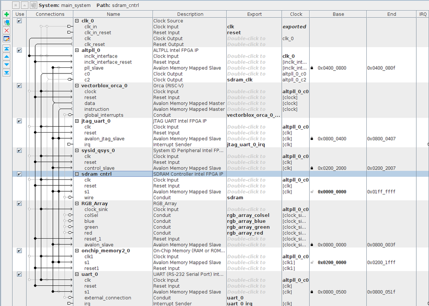429x306 pixels.
Task: Collapse the clk_0 component tree
Action: click(77, 21)
